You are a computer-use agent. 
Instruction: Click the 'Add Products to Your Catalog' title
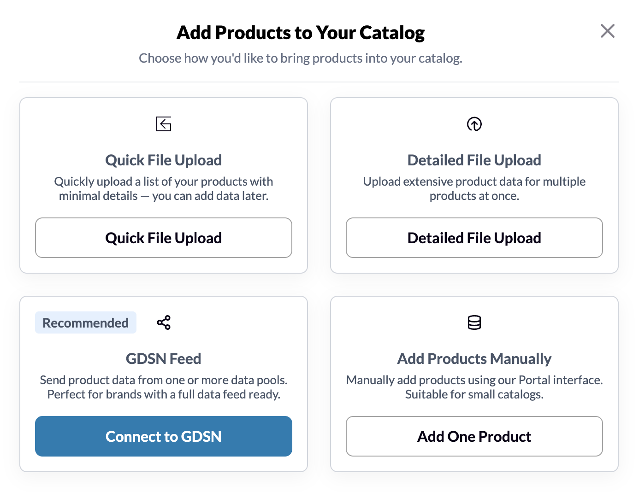pyautogui.click(x=301, y=33)
